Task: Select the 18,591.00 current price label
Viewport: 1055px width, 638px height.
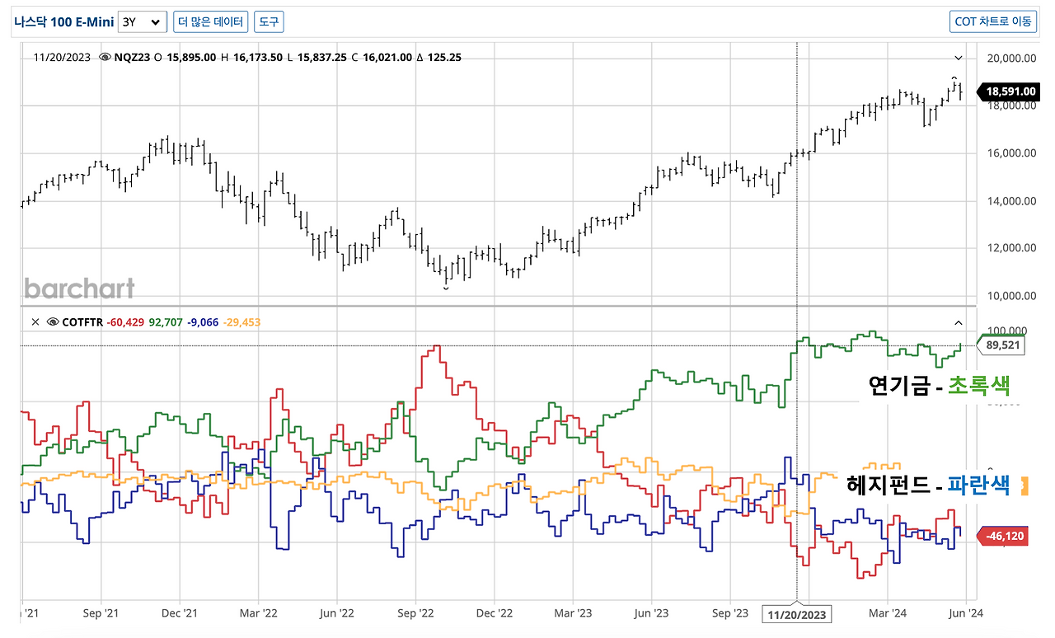Action: point(1006,92)
